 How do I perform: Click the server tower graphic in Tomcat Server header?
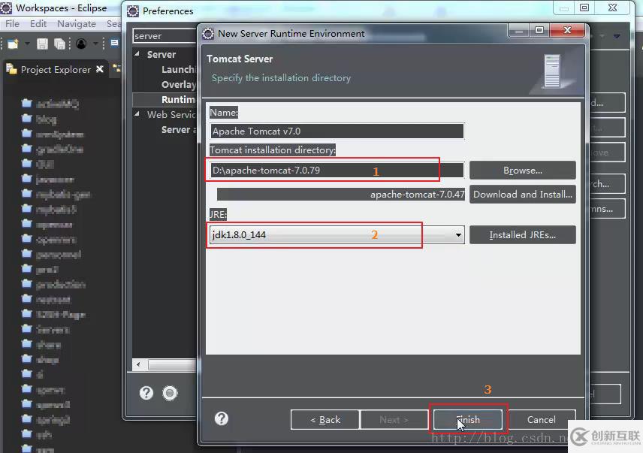[552, 71]
